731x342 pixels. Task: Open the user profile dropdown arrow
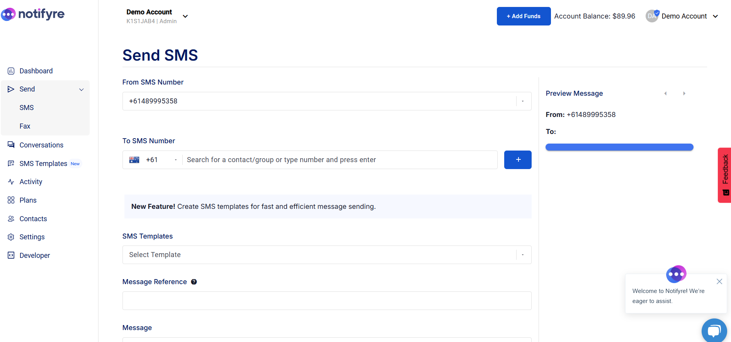pos(715,16)
